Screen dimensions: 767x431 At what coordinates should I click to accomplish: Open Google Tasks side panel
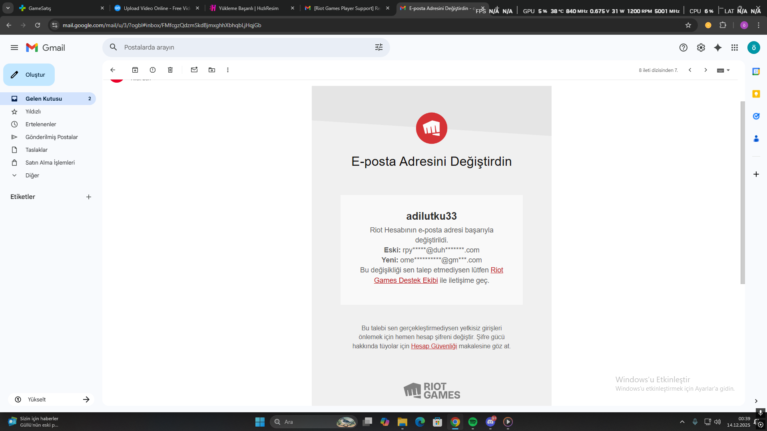756,116
